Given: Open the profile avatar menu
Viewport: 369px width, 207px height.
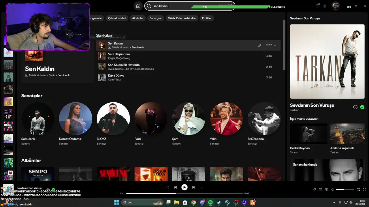Looking at the screenshot, I should [335, 6].
